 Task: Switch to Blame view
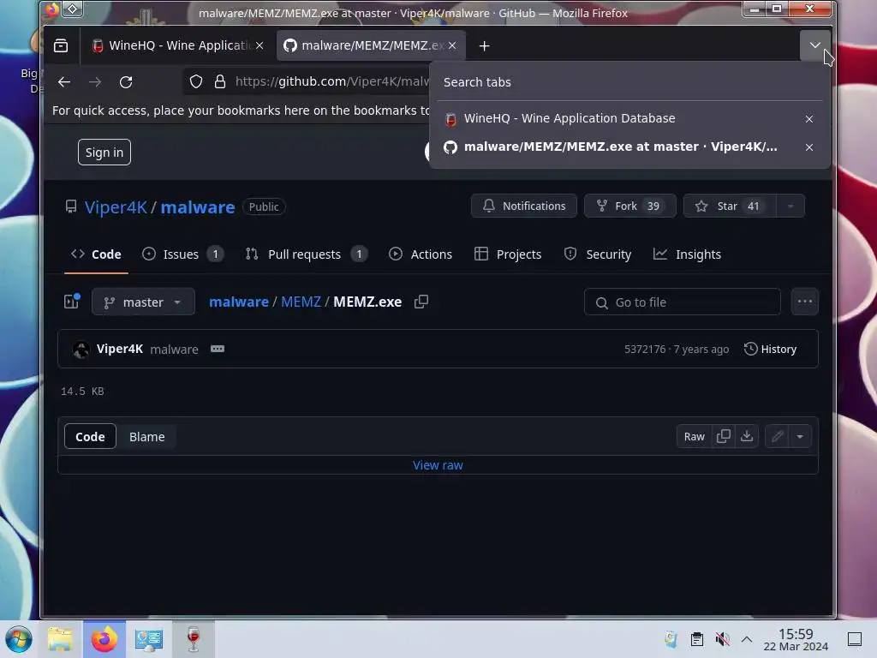[x=146, y=436]
